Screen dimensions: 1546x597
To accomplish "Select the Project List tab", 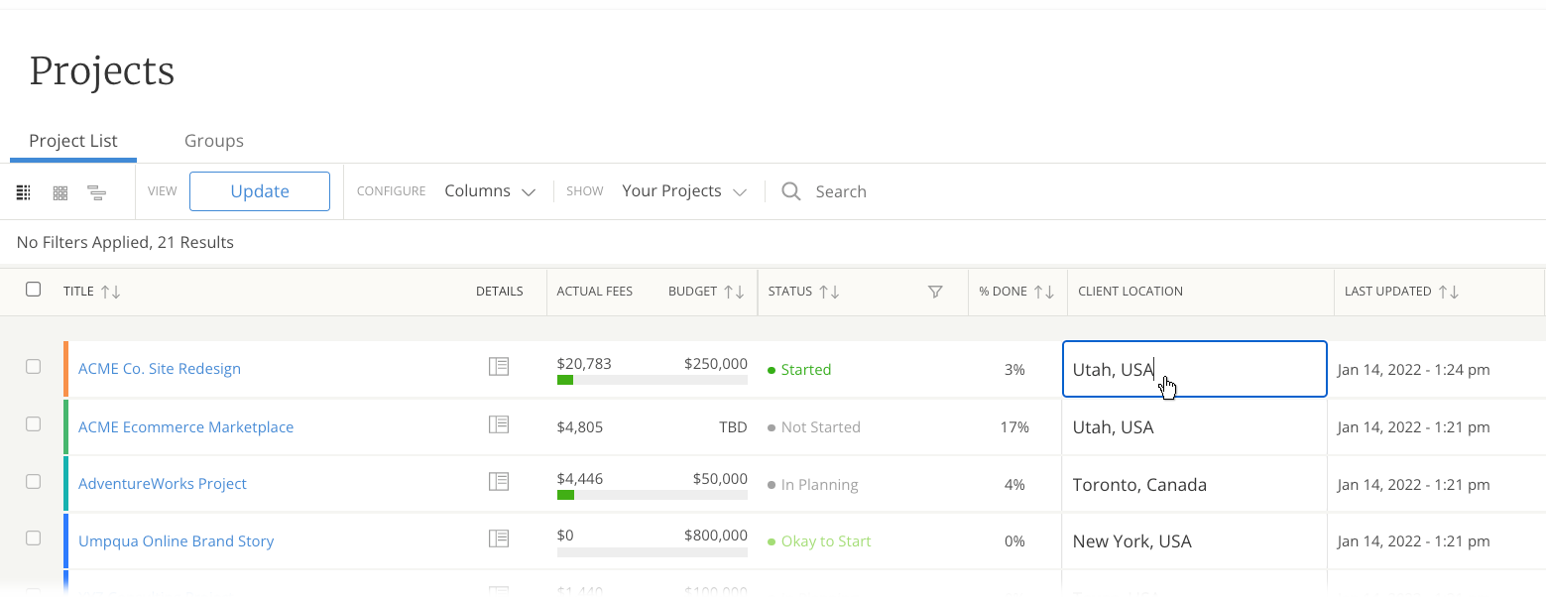I will [73, 141].
